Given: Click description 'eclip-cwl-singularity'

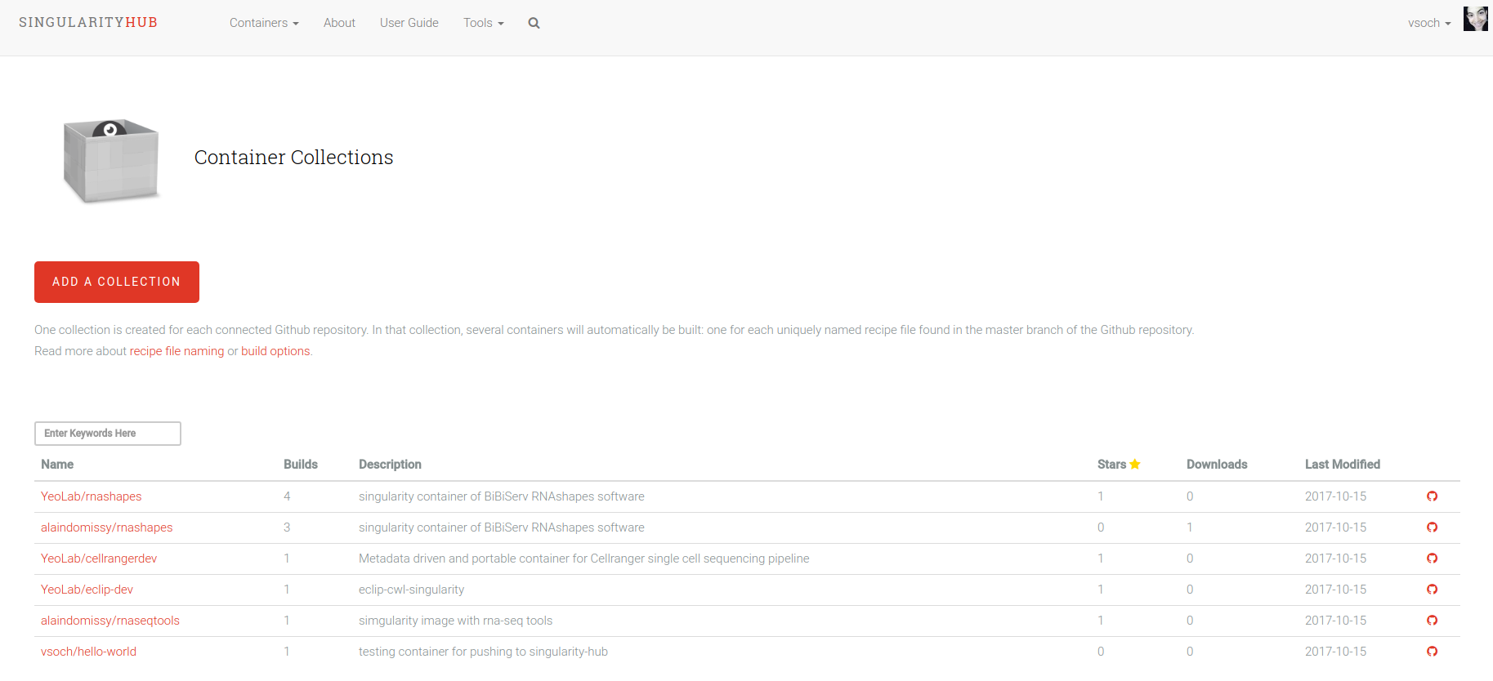Looking at the screenshot, I should click(x=411, y=590).
